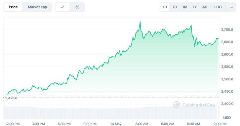Viewport: 240px width, 126px height.
Task: Click the 2,600.0 y-axis label
Action: [227, 54]
